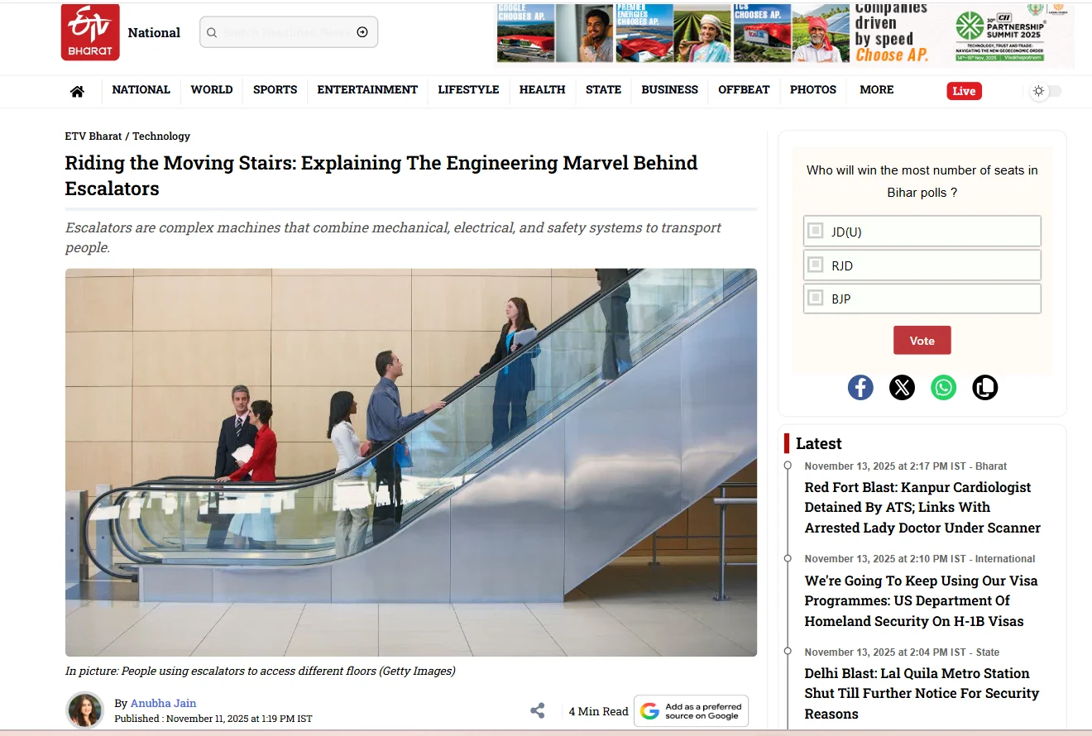This screenshot has width=1092, height=736.
Task: Expand the MORE navigation menu
Action: click(876, 90)
